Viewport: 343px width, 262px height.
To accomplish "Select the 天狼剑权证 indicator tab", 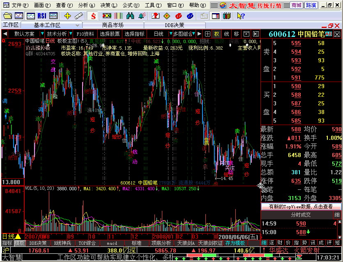I will [210, 243].
